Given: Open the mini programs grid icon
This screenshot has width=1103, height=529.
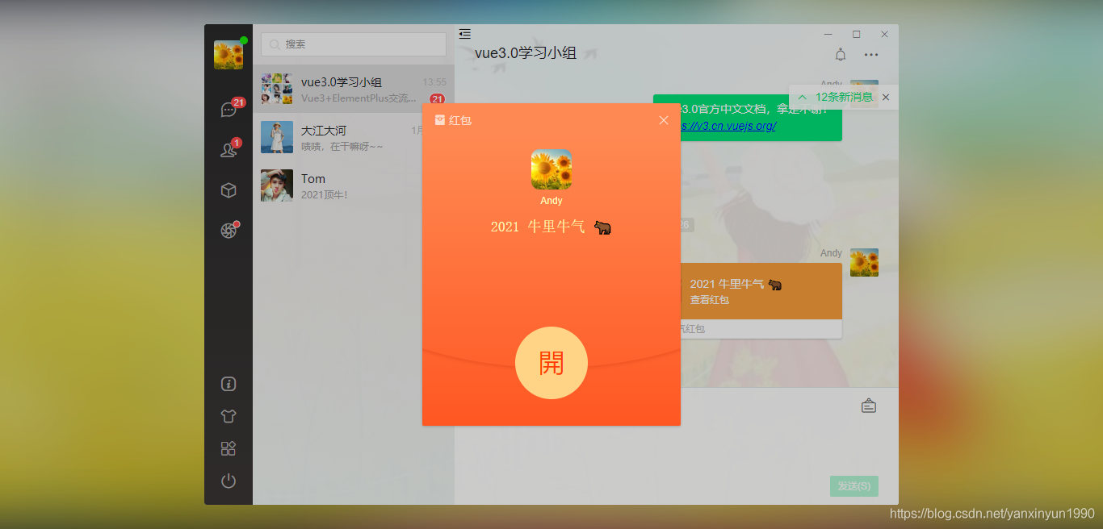Looking at the screenshot, I should [x=228, y=448].
